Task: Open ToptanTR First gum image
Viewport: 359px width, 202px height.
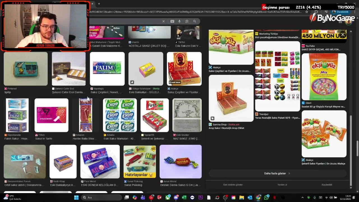Action: pyautogui.click(x=155, y=115)
